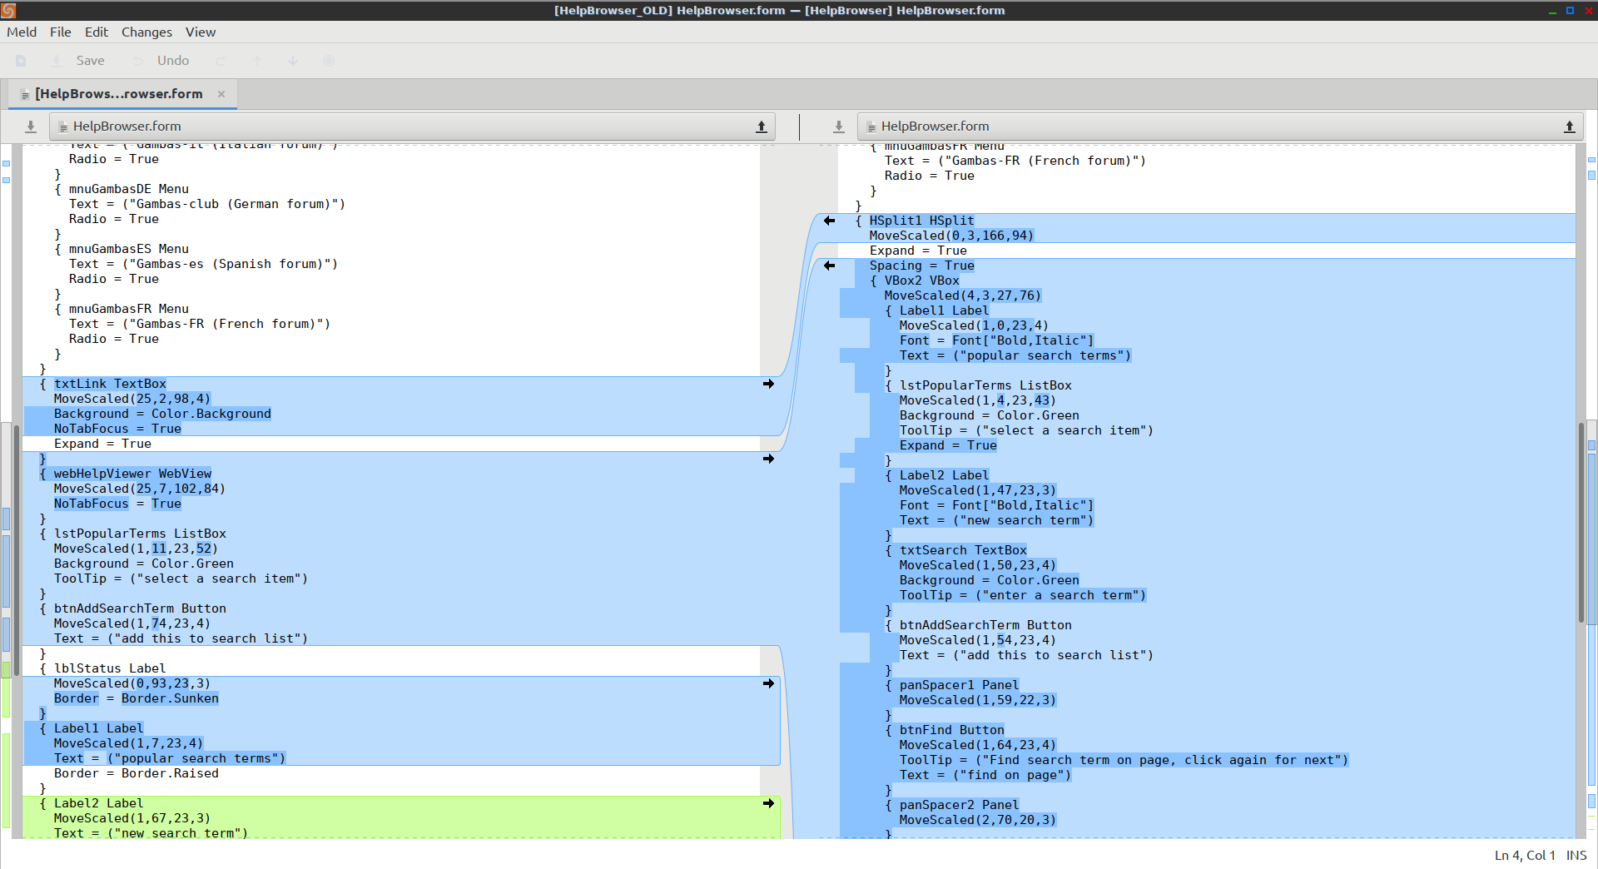Select the [HelpBrows...rowser.form tab
Image resolution: width=1598 pixels, height=869 pixels.
(118, 94)
